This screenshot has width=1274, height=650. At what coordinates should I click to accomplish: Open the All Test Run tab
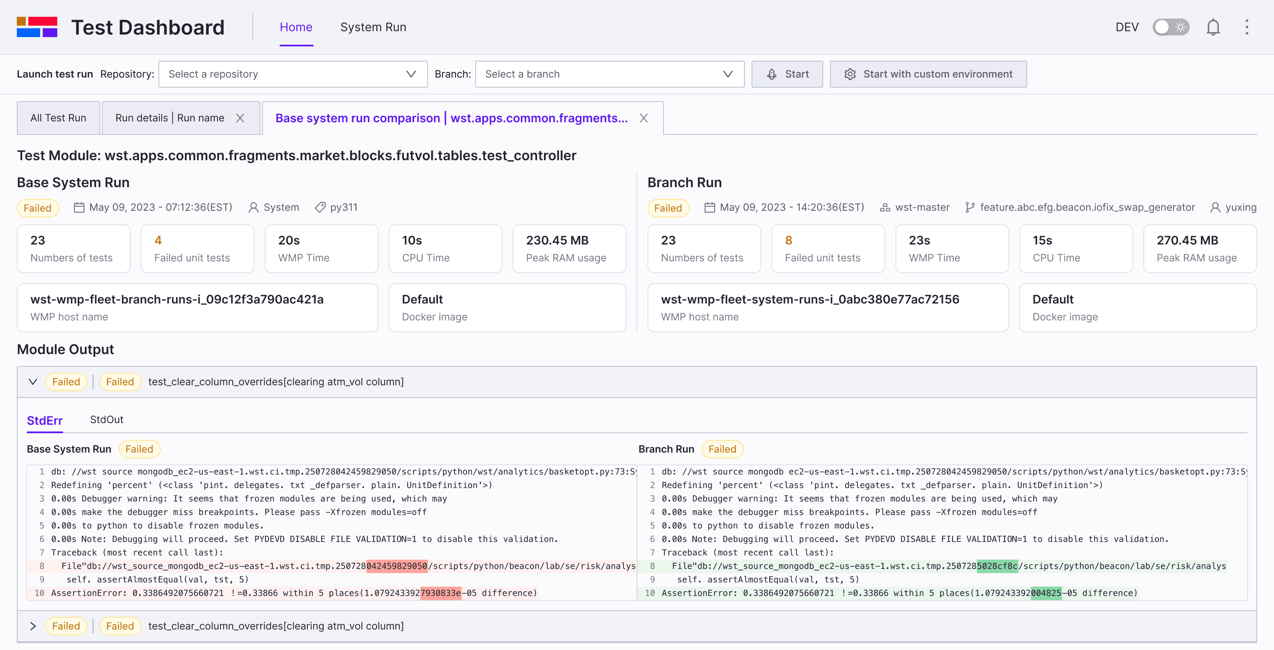pos(58,118)
